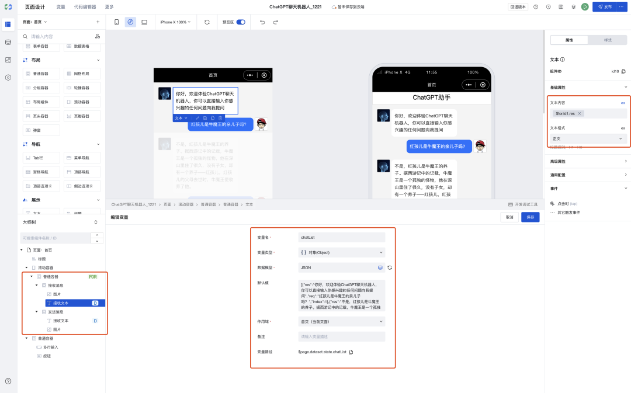Click the canvas refresh icon
This screenshot has width=631, height=393.
pos(208,22)
